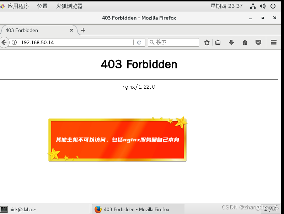Show bookmarks list icon in toolbar
Image resolution: width=284 pixels, height=214 pixels.
[218, 42]
